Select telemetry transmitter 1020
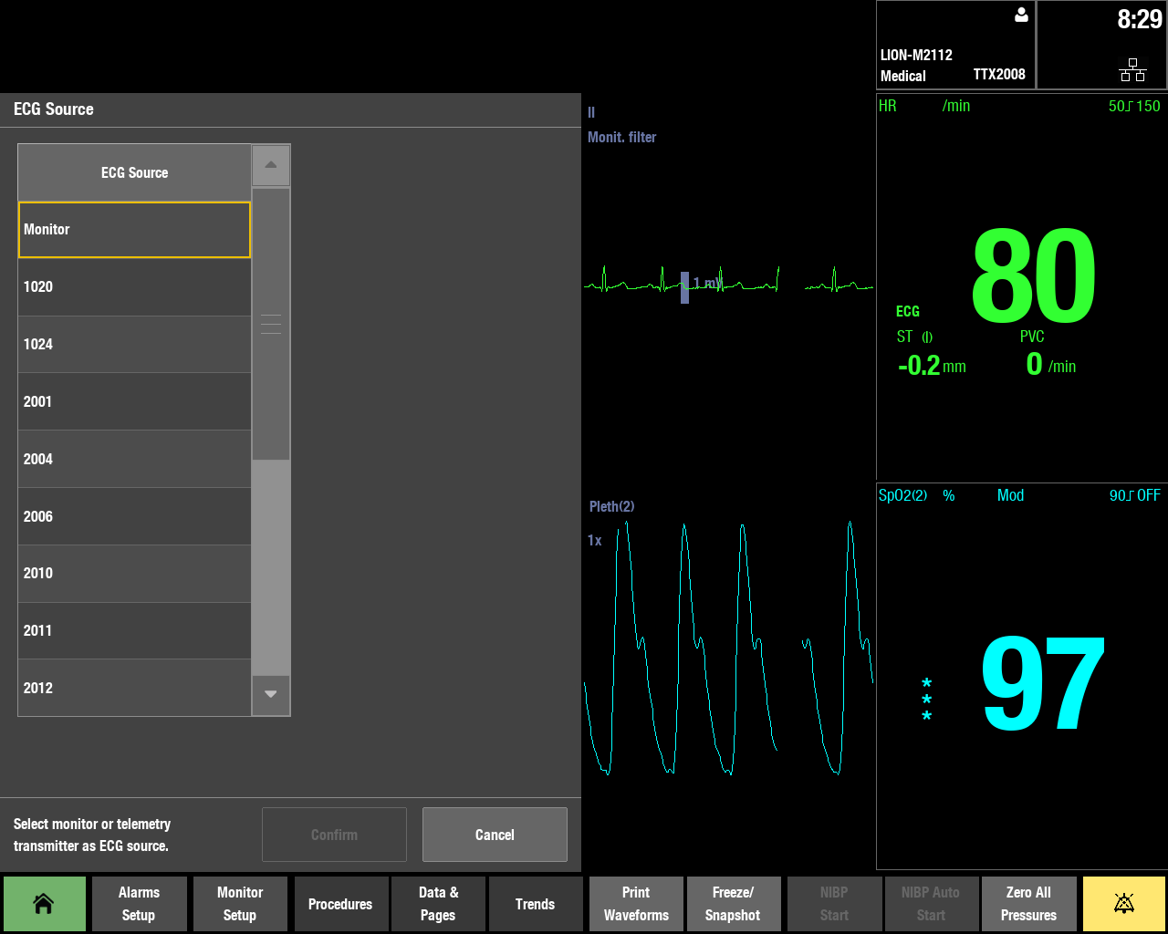The image size is (1168, 934). pos(134,286)
